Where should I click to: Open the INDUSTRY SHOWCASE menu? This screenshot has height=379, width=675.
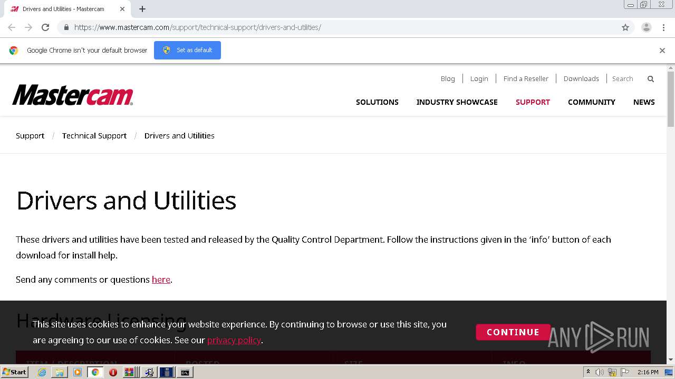457,102
